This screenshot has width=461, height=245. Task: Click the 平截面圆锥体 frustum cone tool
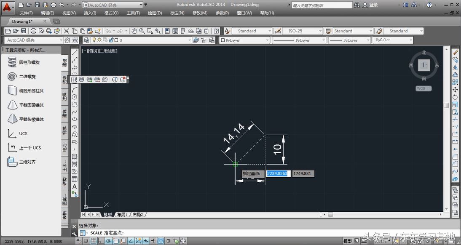click(x=31, y=105)
